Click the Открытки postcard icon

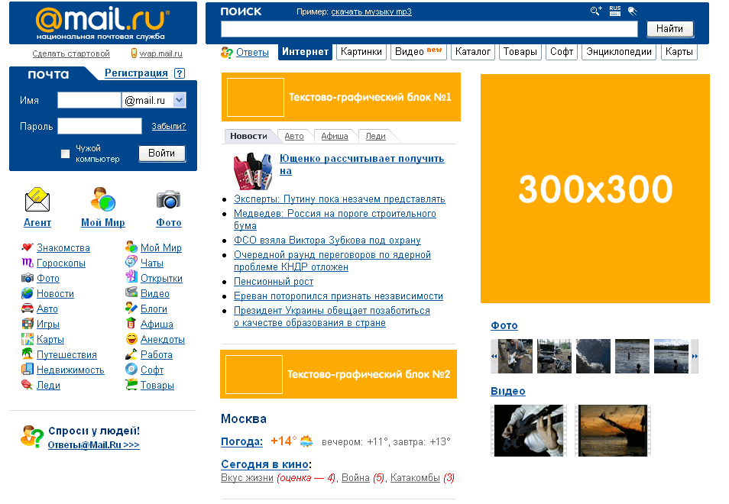(131, 277)
